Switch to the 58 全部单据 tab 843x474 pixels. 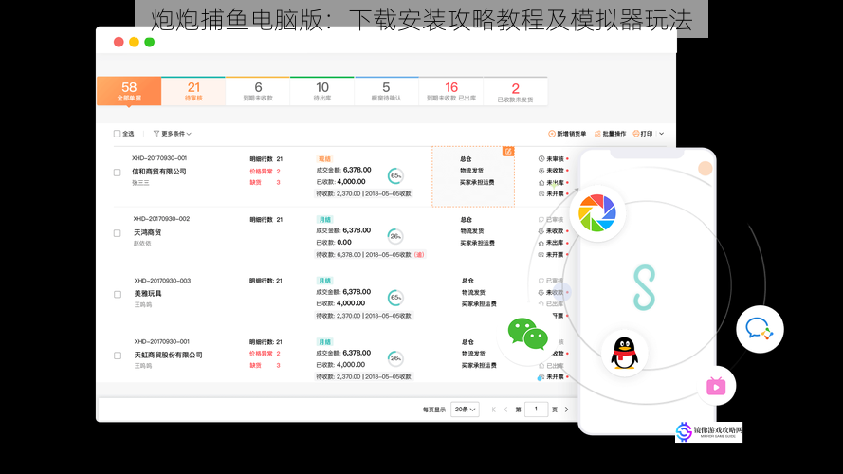tap(129, 91)
